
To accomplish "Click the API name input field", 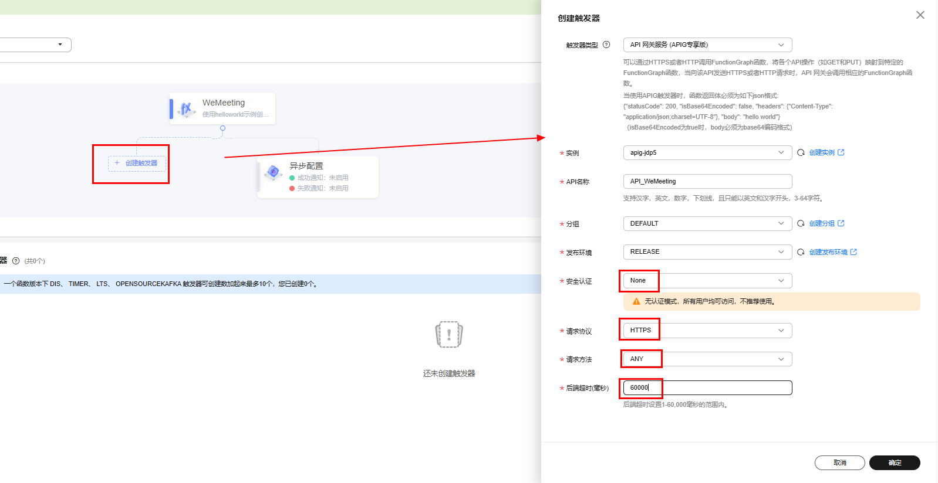I will [707, 181].
